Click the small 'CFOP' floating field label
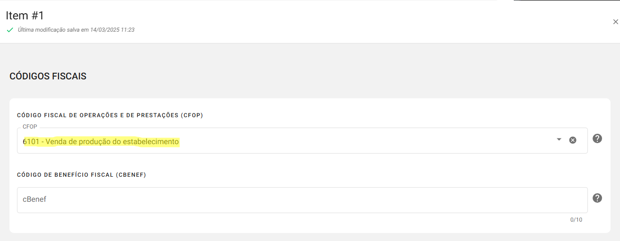The height and width of the screenshot is (241, 620). [30, 127]
